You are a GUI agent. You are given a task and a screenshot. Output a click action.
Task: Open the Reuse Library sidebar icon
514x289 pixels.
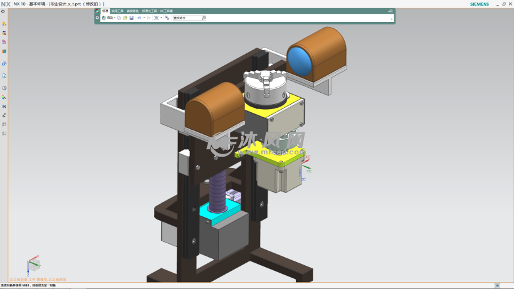[4, 51]
